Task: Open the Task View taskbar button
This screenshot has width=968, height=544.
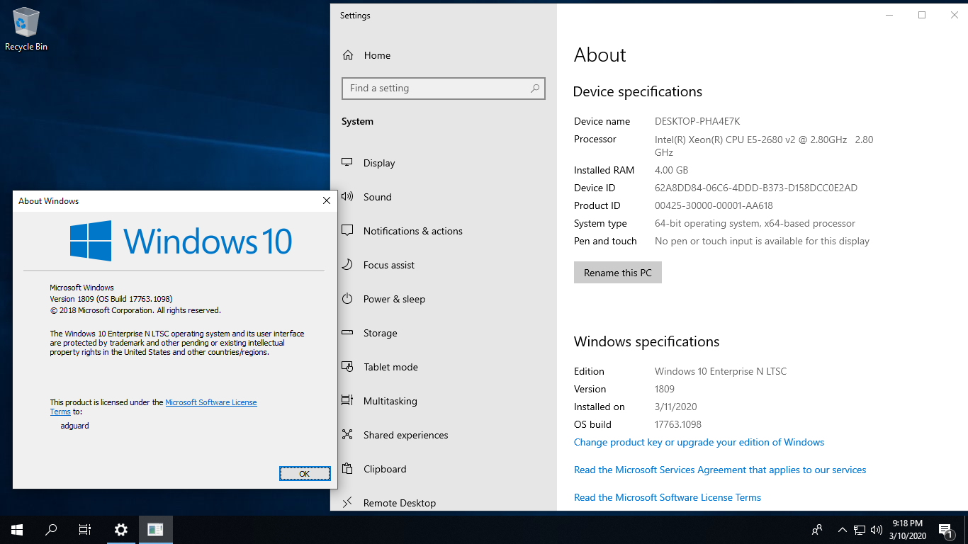Action: (x=85, y=530)
